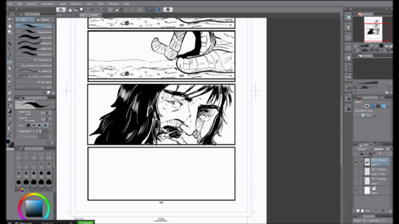This screenshot has width=399, height=224.
Task: Select the Airbrush tool
Action: click(10, 82)
